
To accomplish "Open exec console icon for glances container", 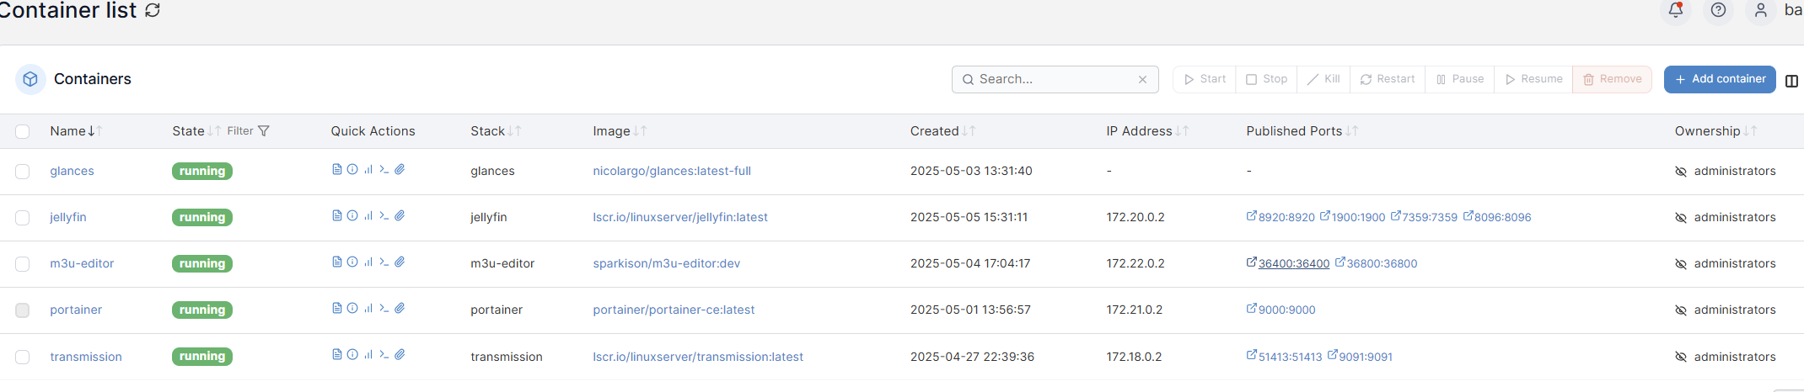I will pyautogui.click(x=384, y=169).
